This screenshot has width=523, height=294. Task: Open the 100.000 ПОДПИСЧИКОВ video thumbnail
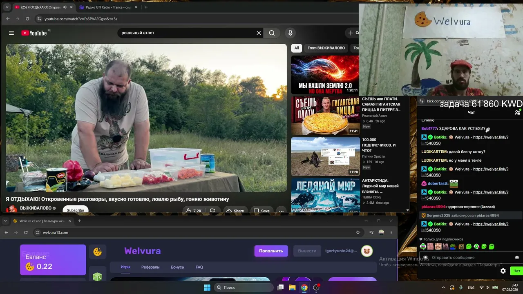(325, 156)
